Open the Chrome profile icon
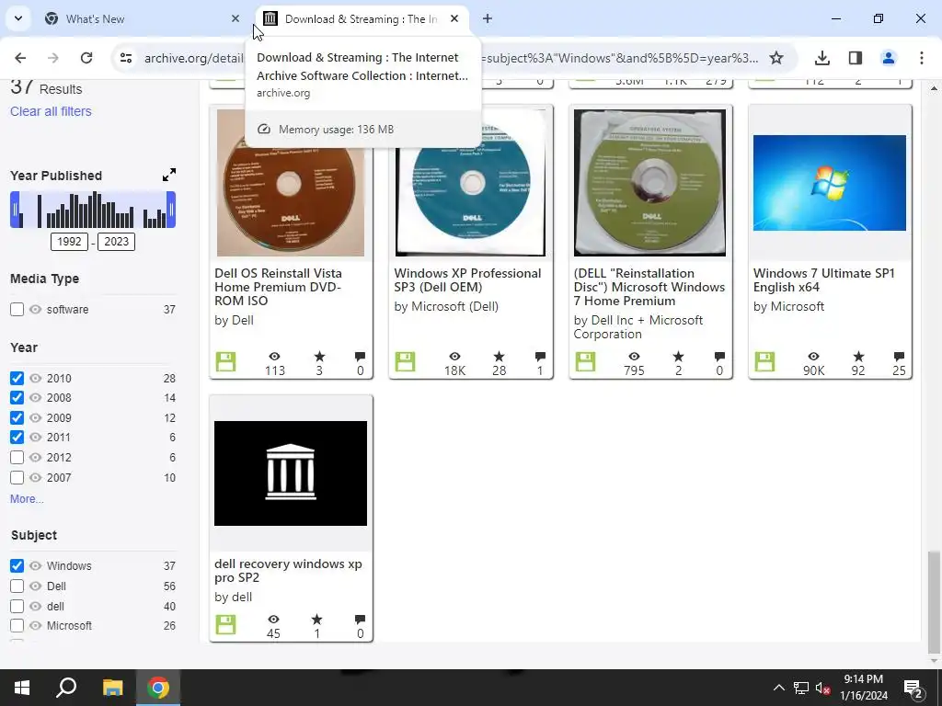The width and height of the screenshot is (942, 706). [x=889, y=58]
